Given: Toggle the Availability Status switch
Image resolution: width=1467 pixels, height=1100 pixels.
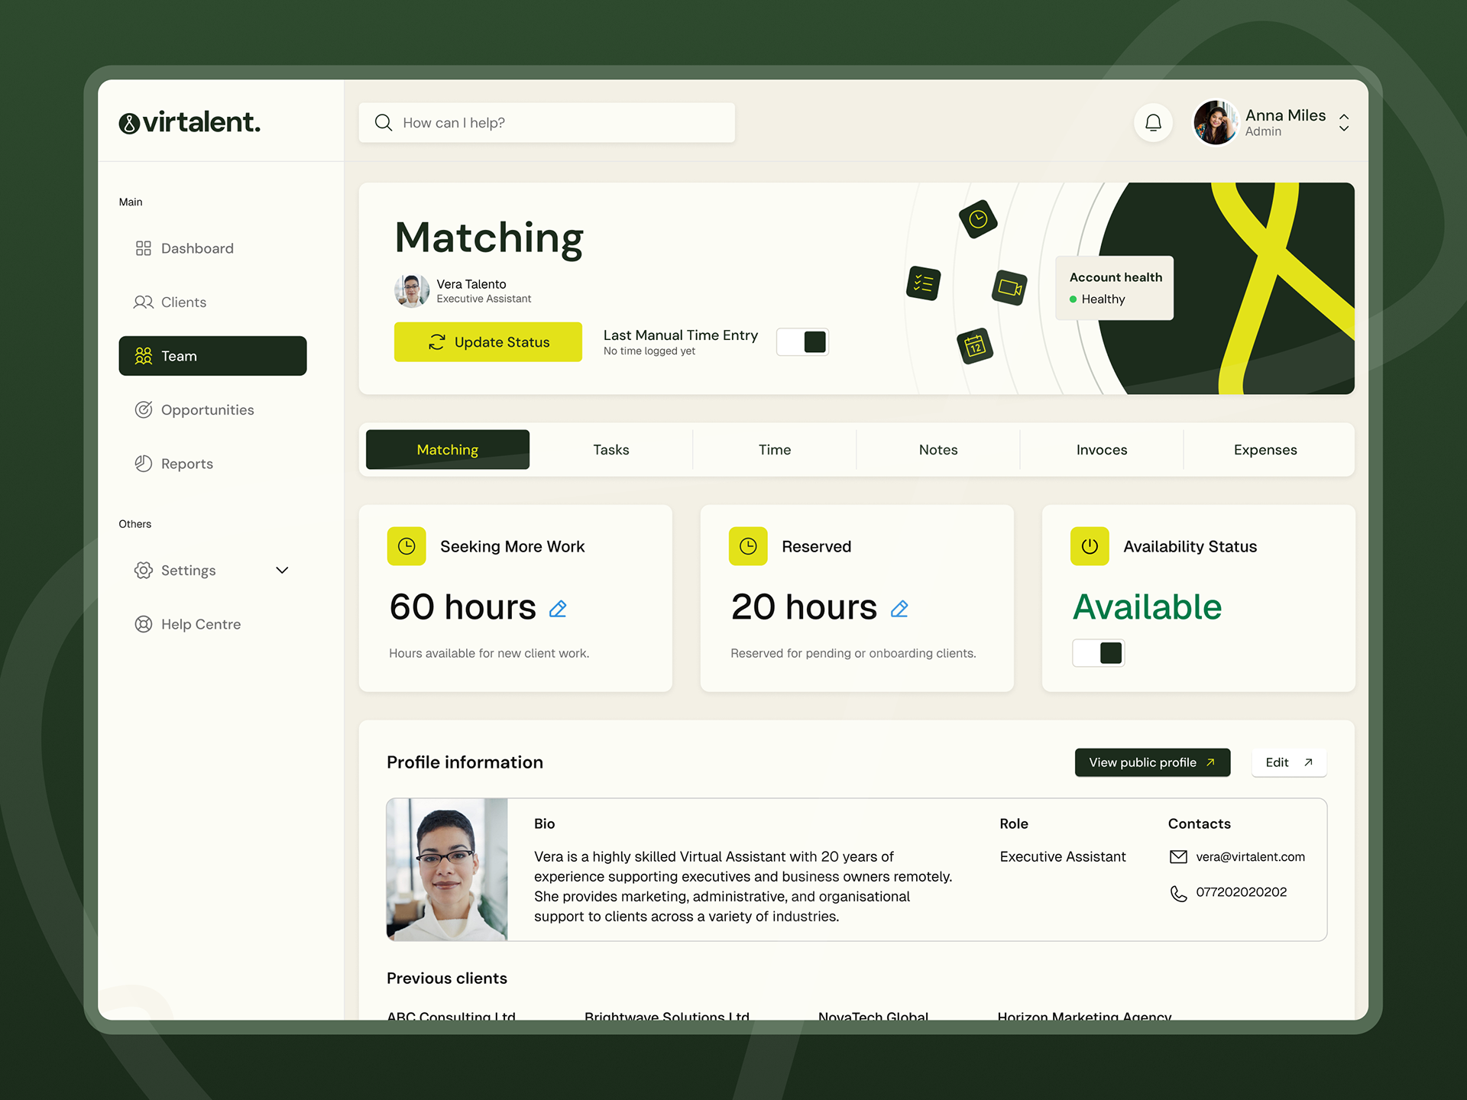Looking at the screenshot, I should tap(1098, 652).
